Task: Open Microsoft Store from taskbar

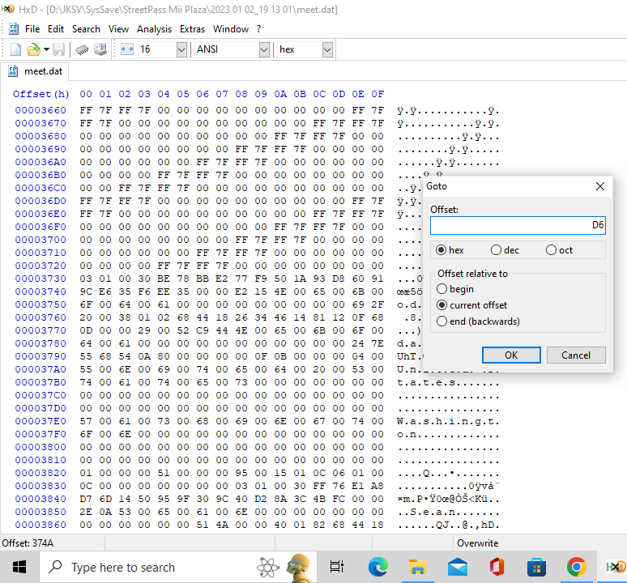Action: pyautogui.click(x=536, y=567)
